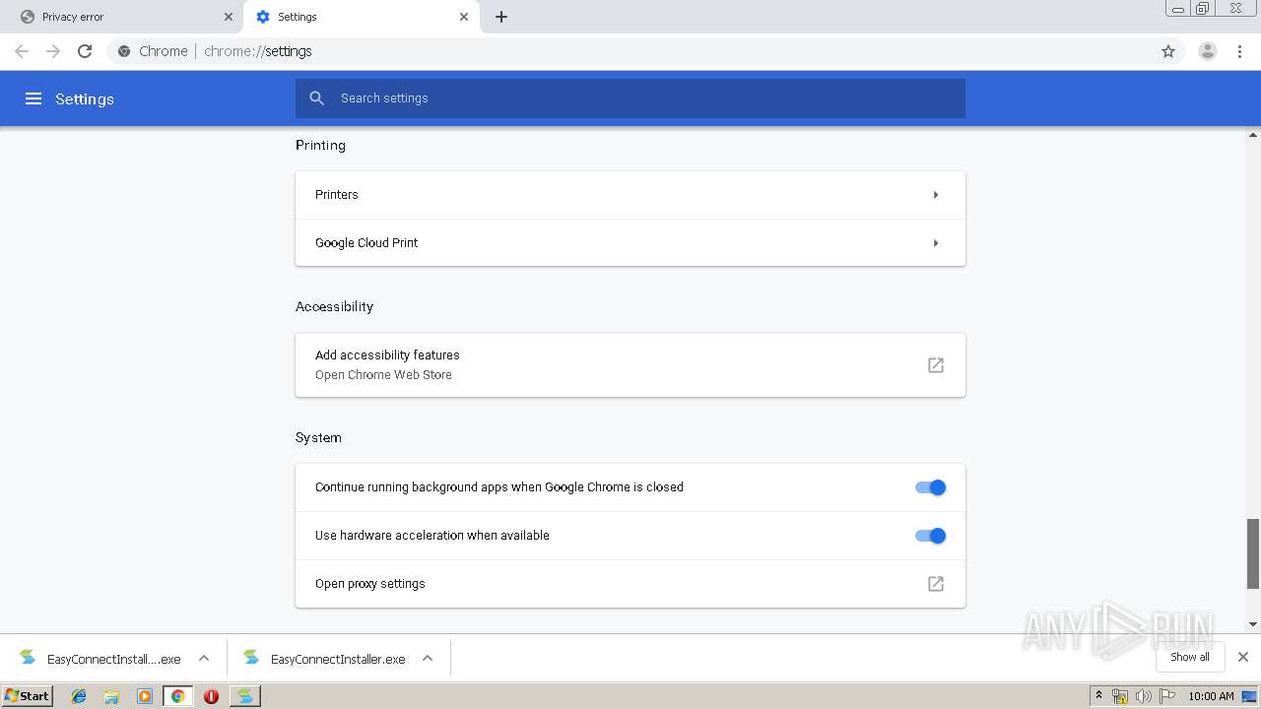Close the Privacy error tab

point(229,17)
